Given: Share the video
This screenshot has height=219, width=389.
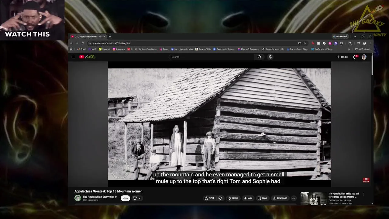Looking at the screenshot, I should [233, 198].
